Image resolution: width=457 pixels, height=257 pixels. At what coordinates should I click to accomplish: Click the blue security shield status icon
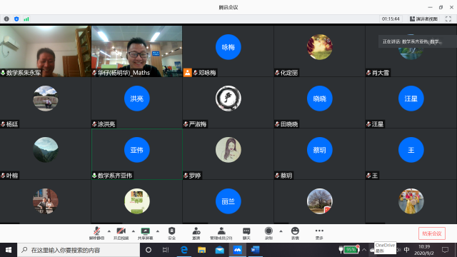coord(16,19)
